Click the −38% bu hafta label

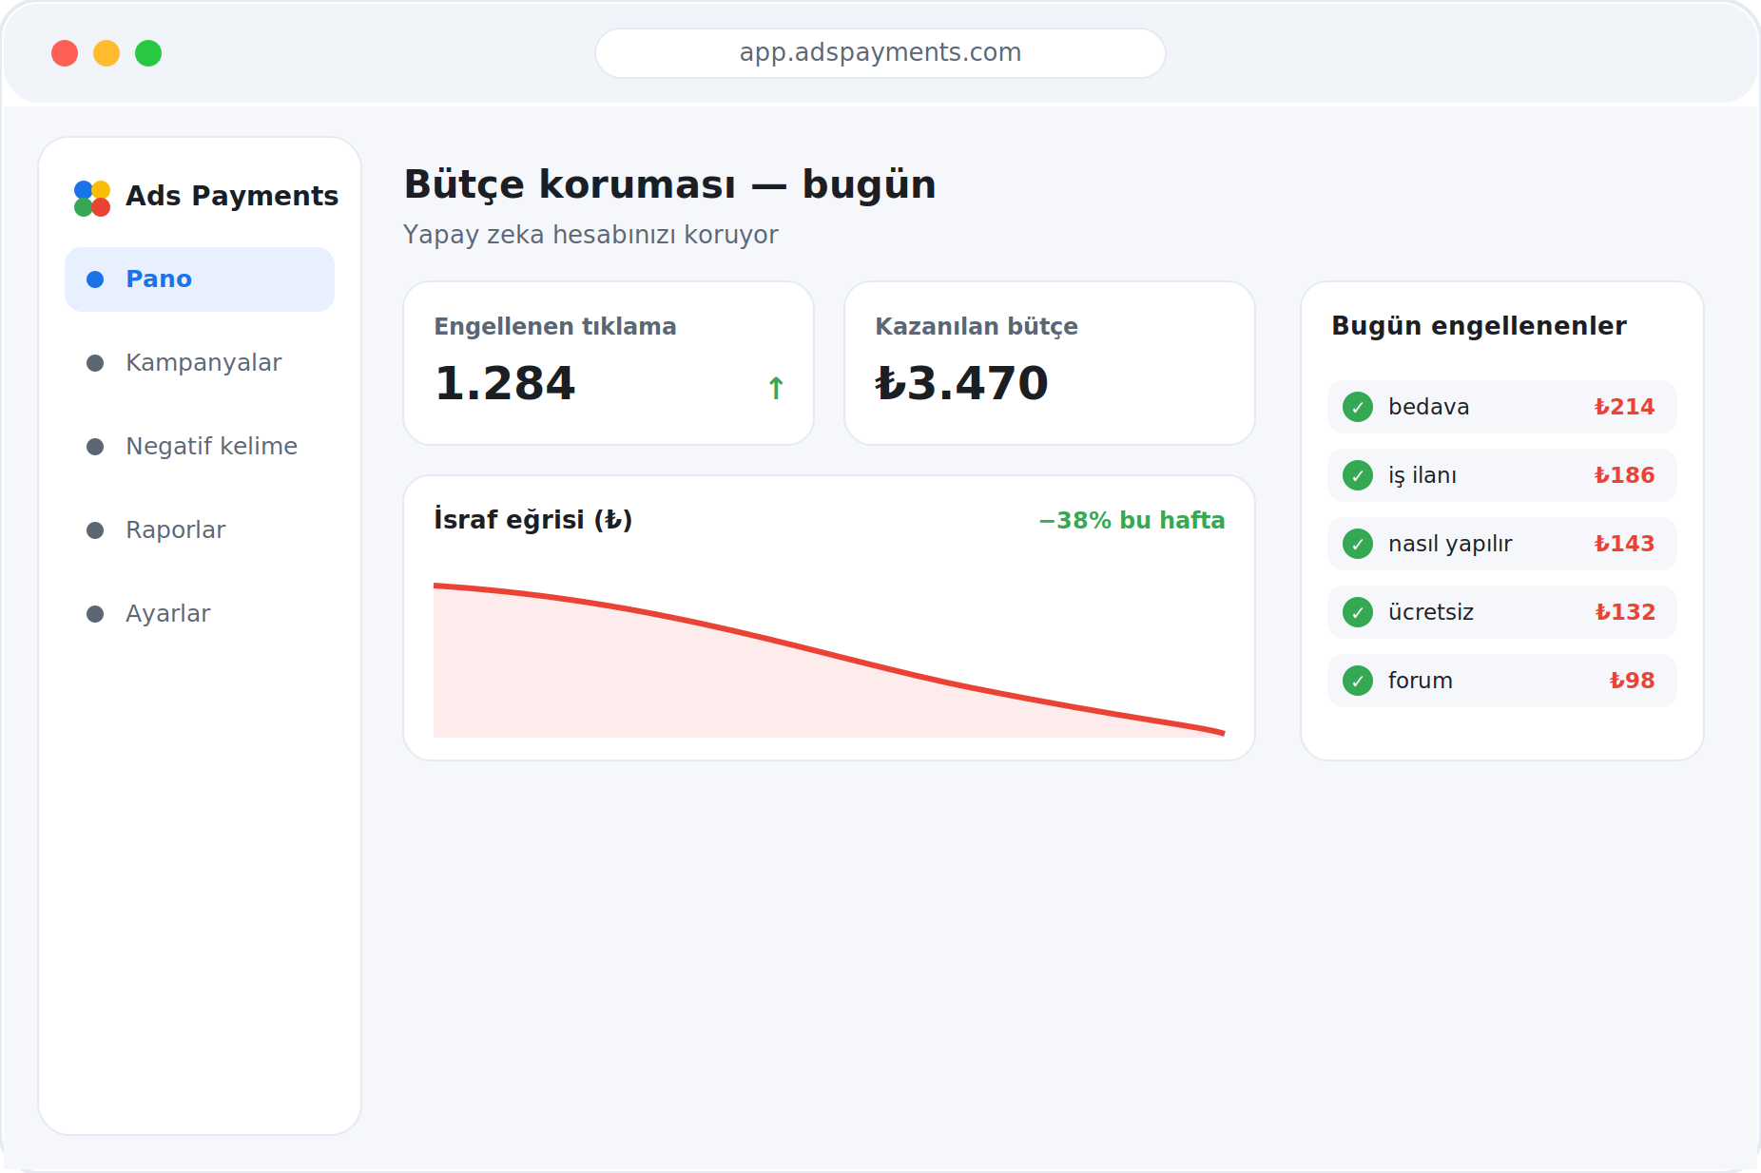tap(1132, 520)
